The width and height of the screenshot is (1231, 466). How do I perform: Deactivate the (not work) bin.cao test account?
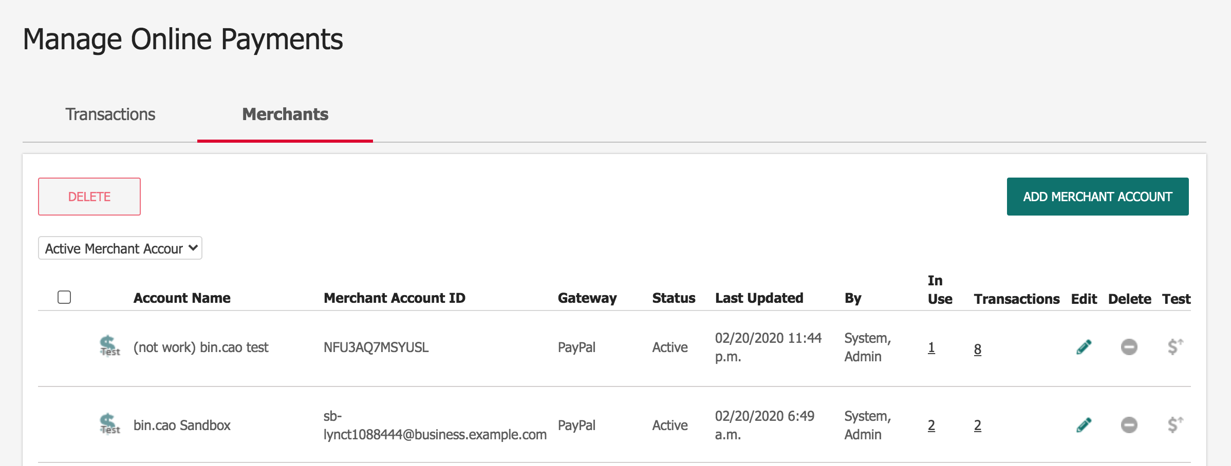1129,347
